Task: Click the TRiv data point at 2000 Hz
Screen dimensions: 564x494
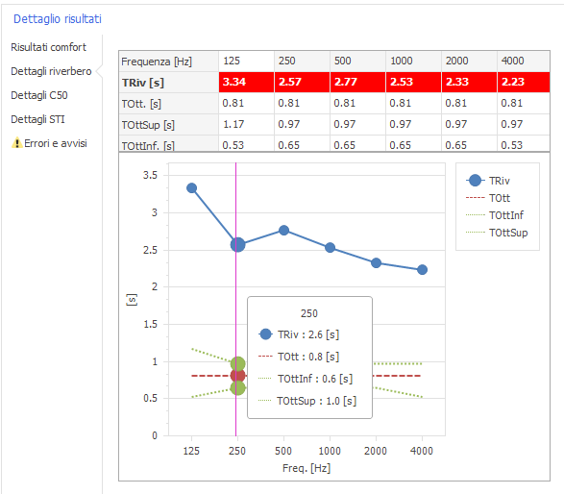Action: click(376, 262)
